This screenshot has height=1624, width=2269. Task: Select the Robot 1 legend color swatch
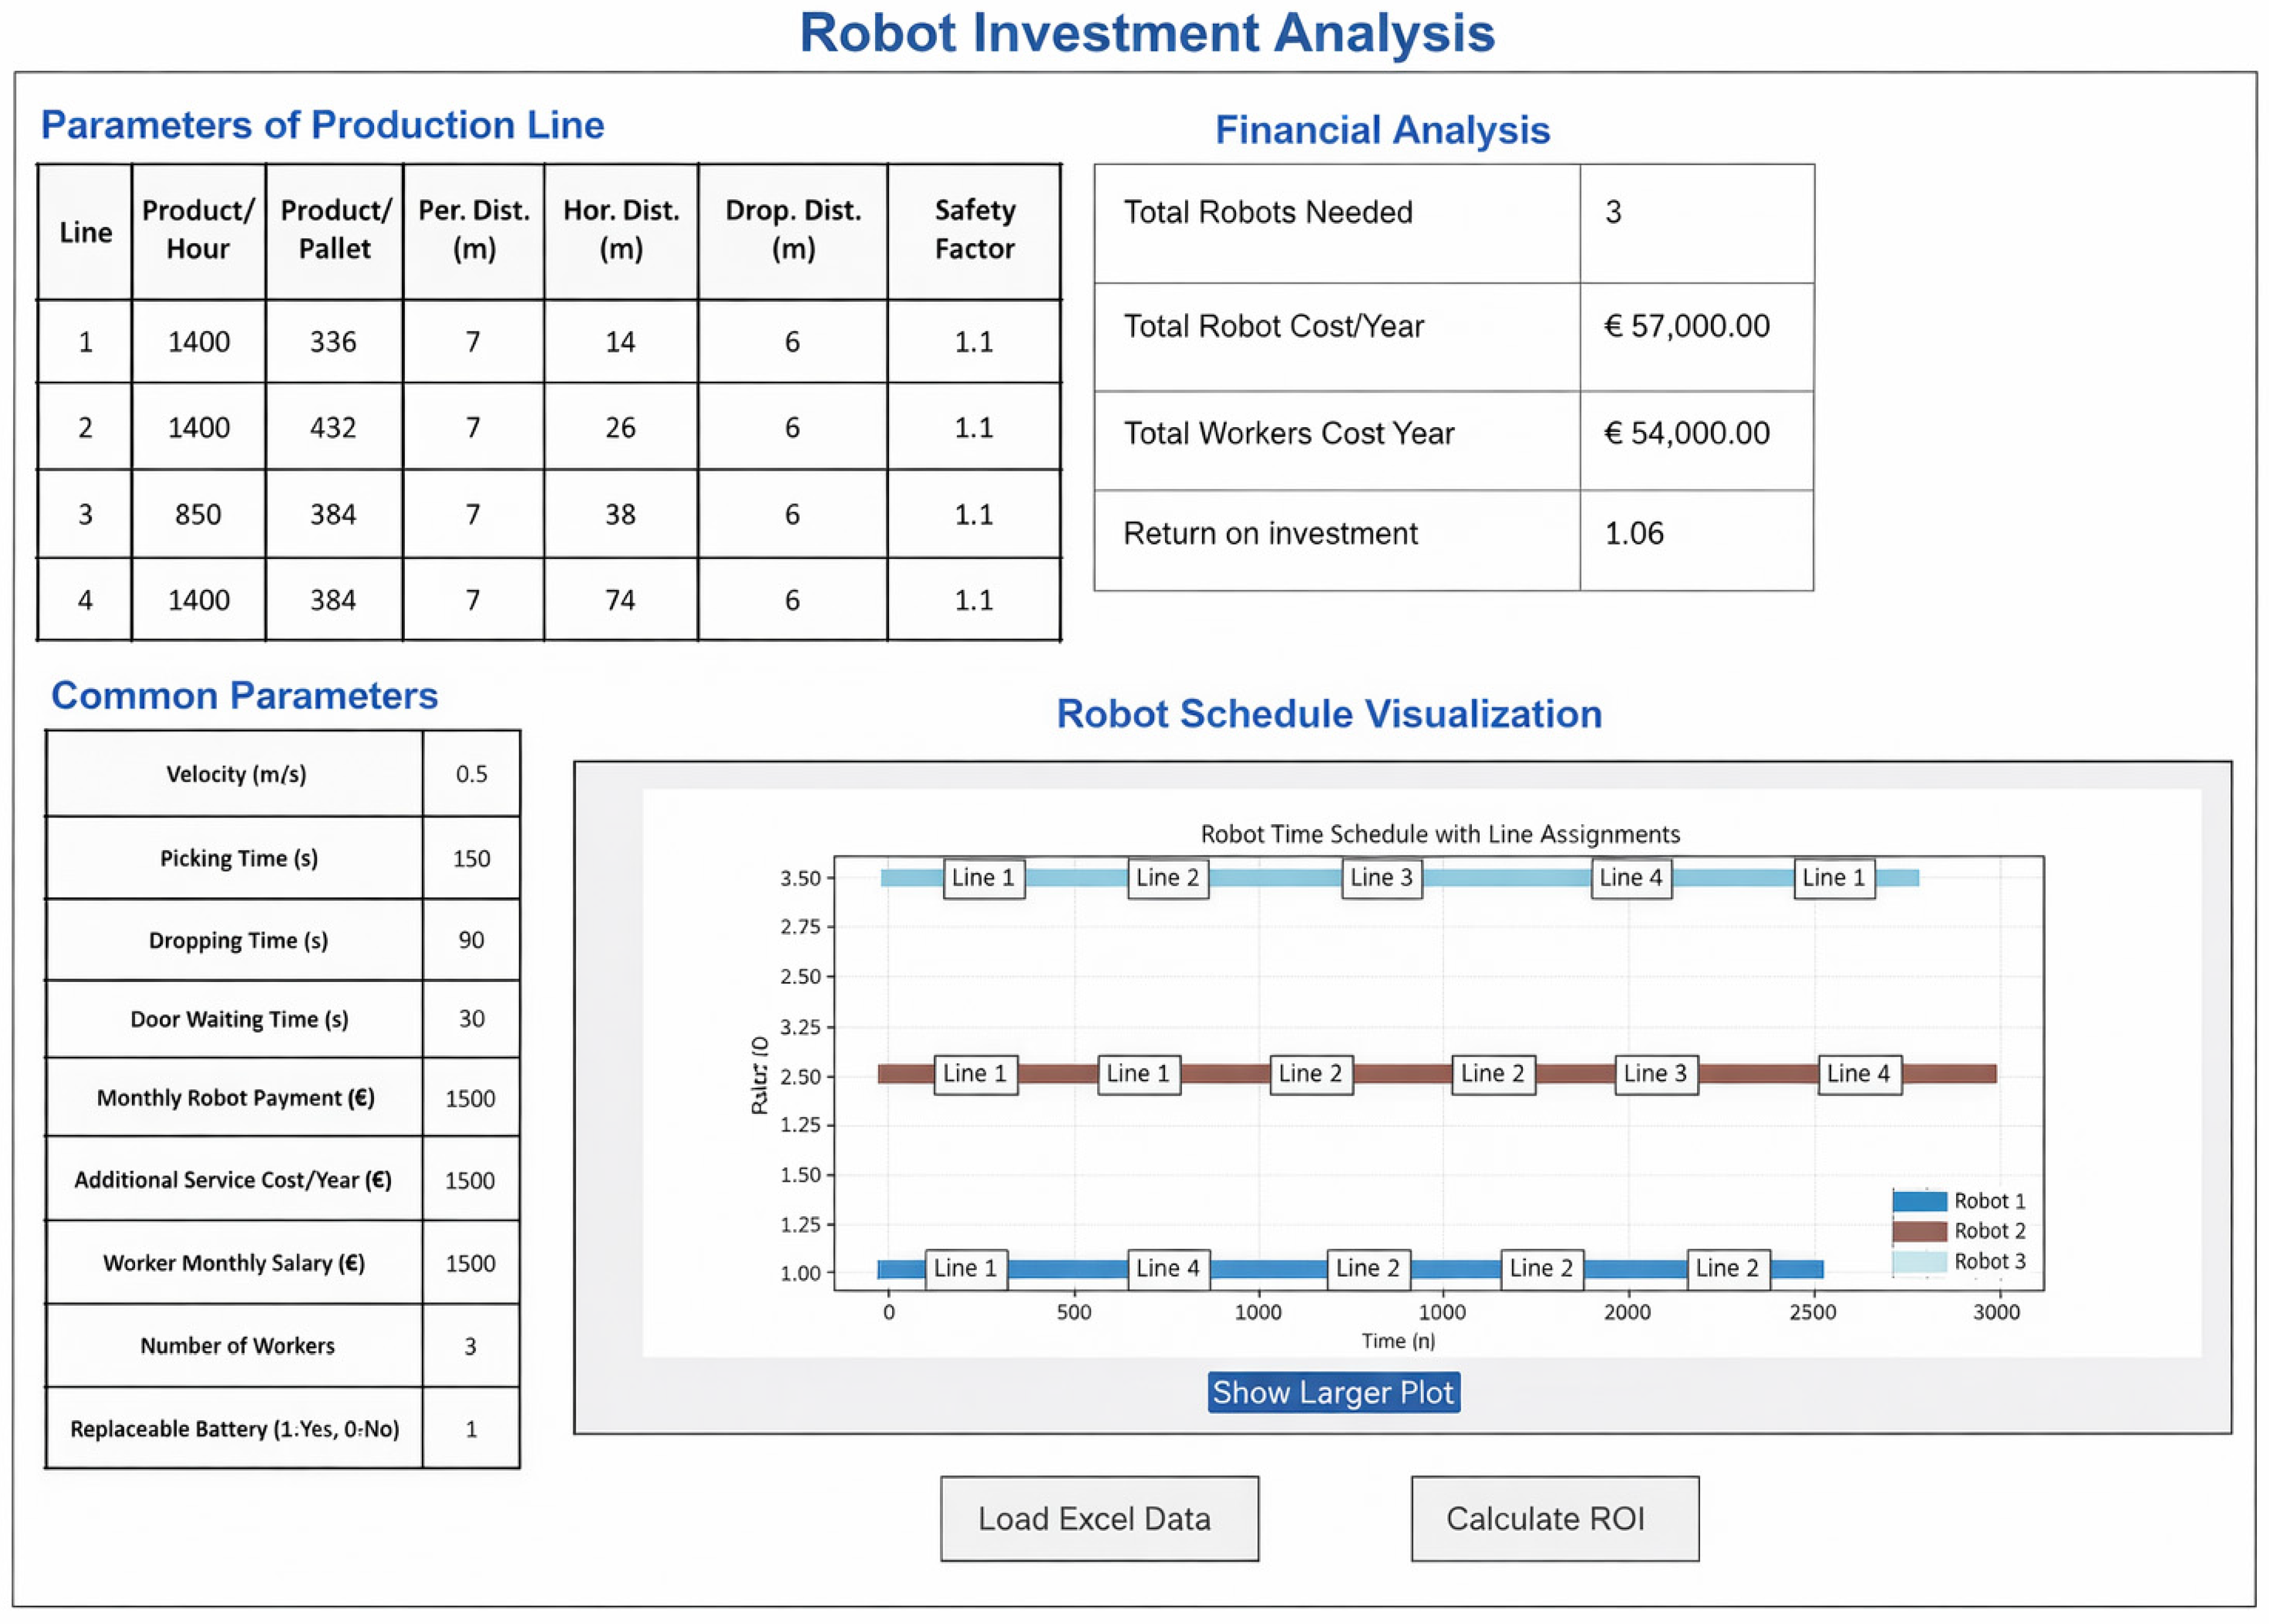pyautogui.click(x=1919, y=1201)
